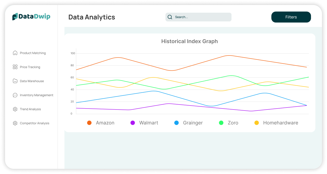Toggle Amazon series via orange legend dot
This screenshot has width=327, height=174.
pyautogui.click(x=89, y=123)
